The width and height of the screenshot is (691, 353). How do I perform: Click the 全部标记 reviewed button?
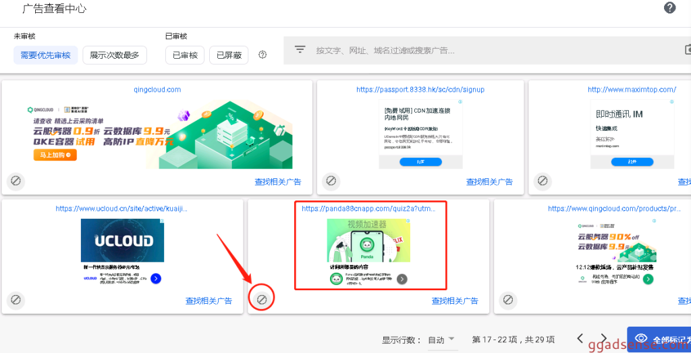coord(660,338)
